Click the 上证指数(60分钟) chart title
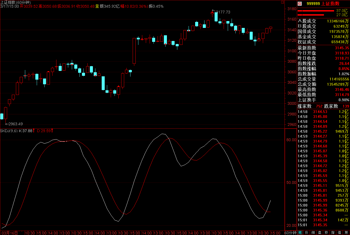 (15, 2)
